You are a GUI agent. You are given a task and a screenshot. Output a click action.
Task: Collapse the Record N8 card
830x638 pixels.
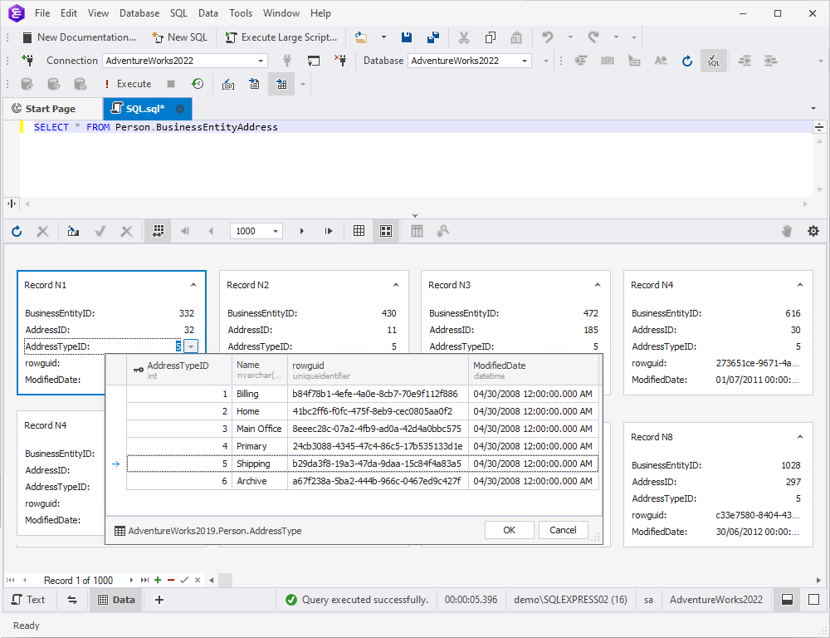[x=800, y=437]
